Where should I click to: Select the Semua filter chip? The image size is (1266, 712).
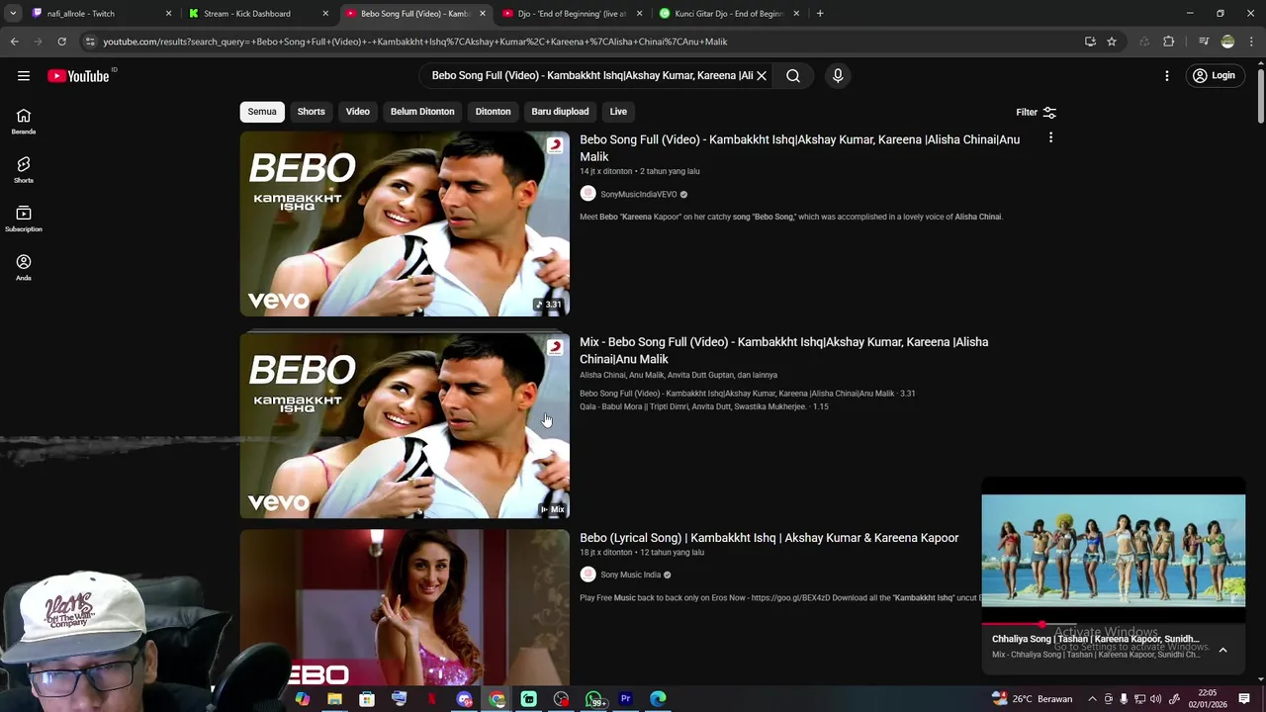tap(262, 112)
